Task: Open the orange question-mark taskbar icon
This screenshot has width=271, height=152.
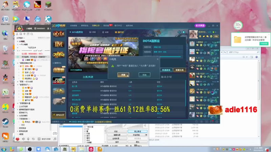Action: tap(100, 149)
